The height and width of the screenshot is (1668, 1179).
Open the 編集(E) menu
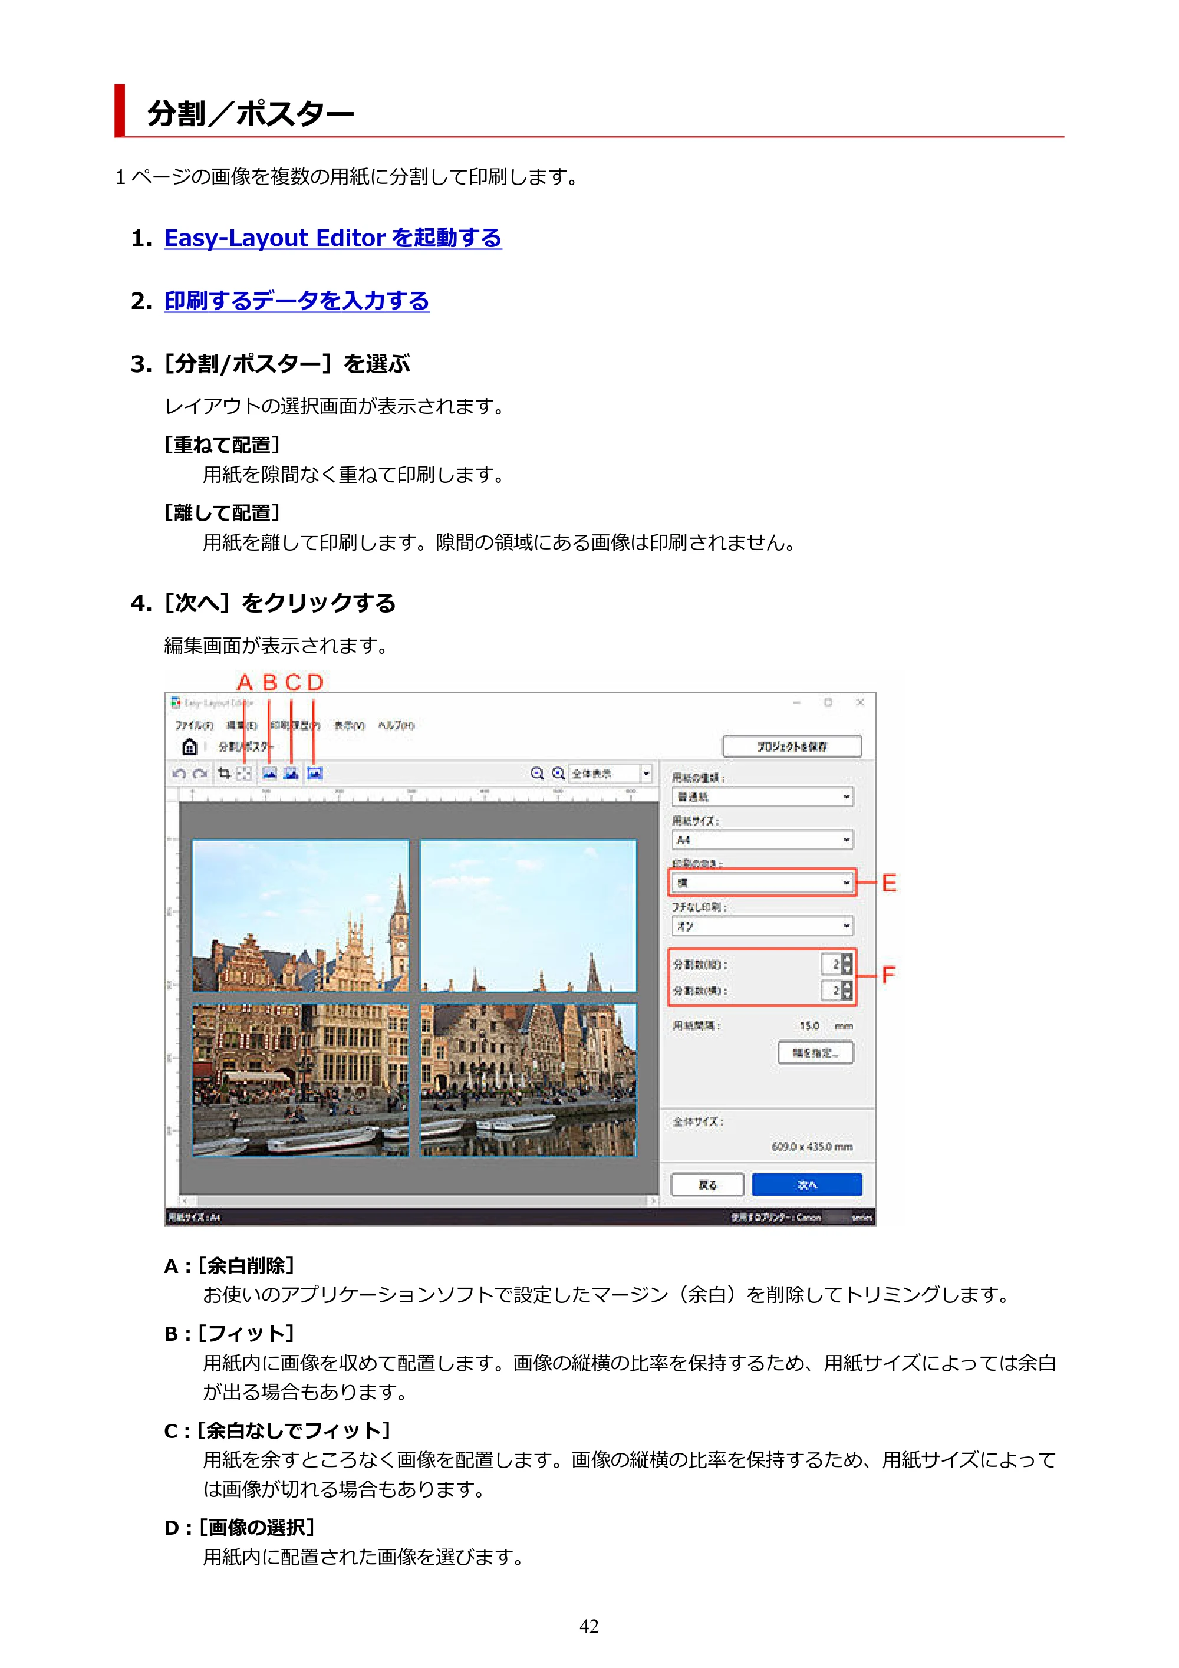coord(241,725)
